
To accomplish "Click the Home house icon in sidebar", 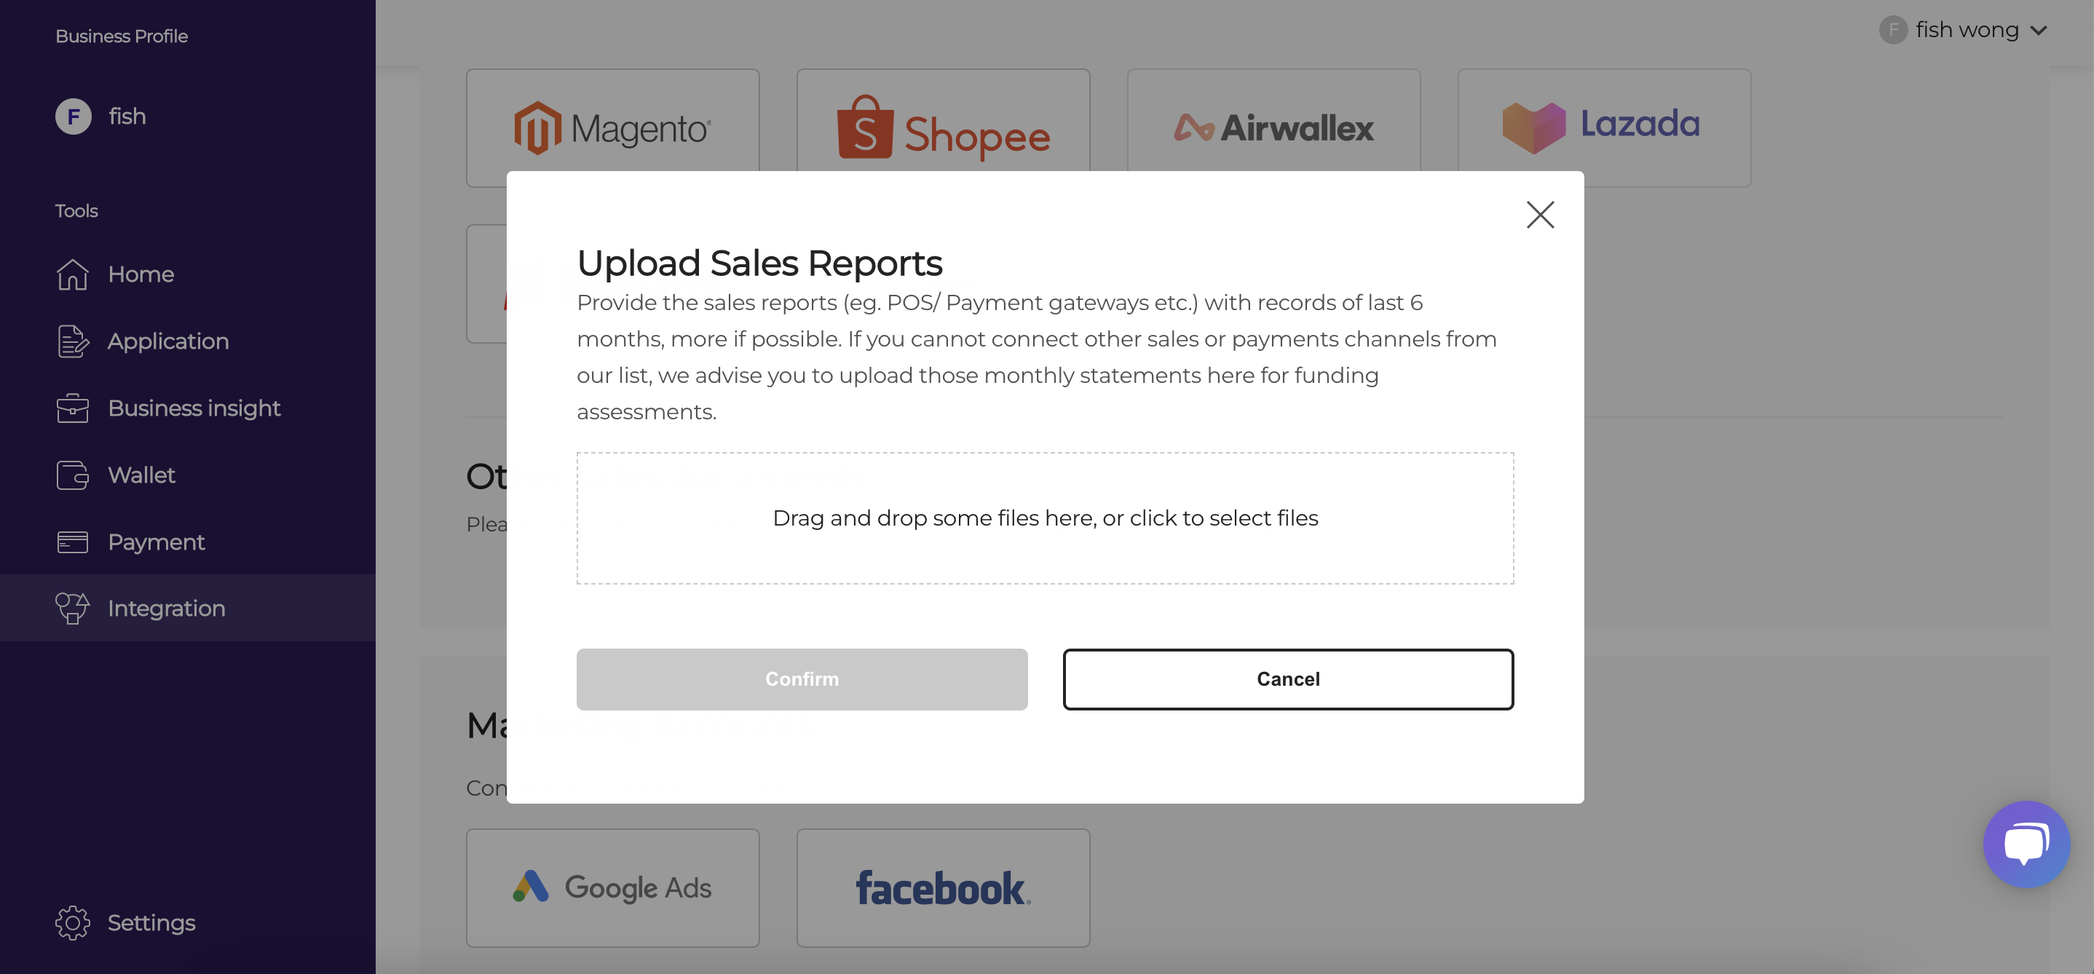I will tap(72, 274).
